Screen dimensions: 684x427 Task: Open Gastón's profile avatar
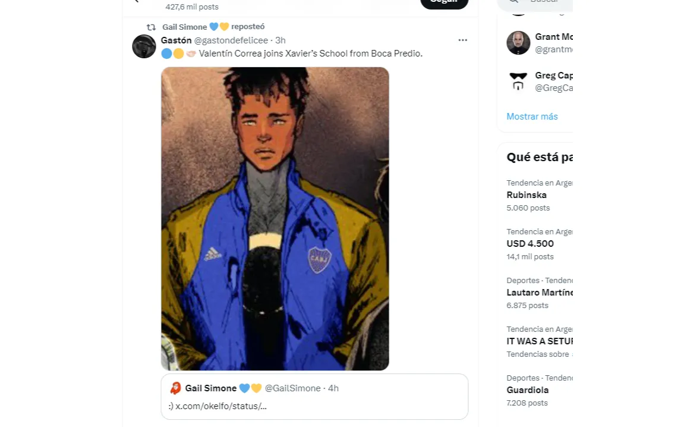click(144, 46)
